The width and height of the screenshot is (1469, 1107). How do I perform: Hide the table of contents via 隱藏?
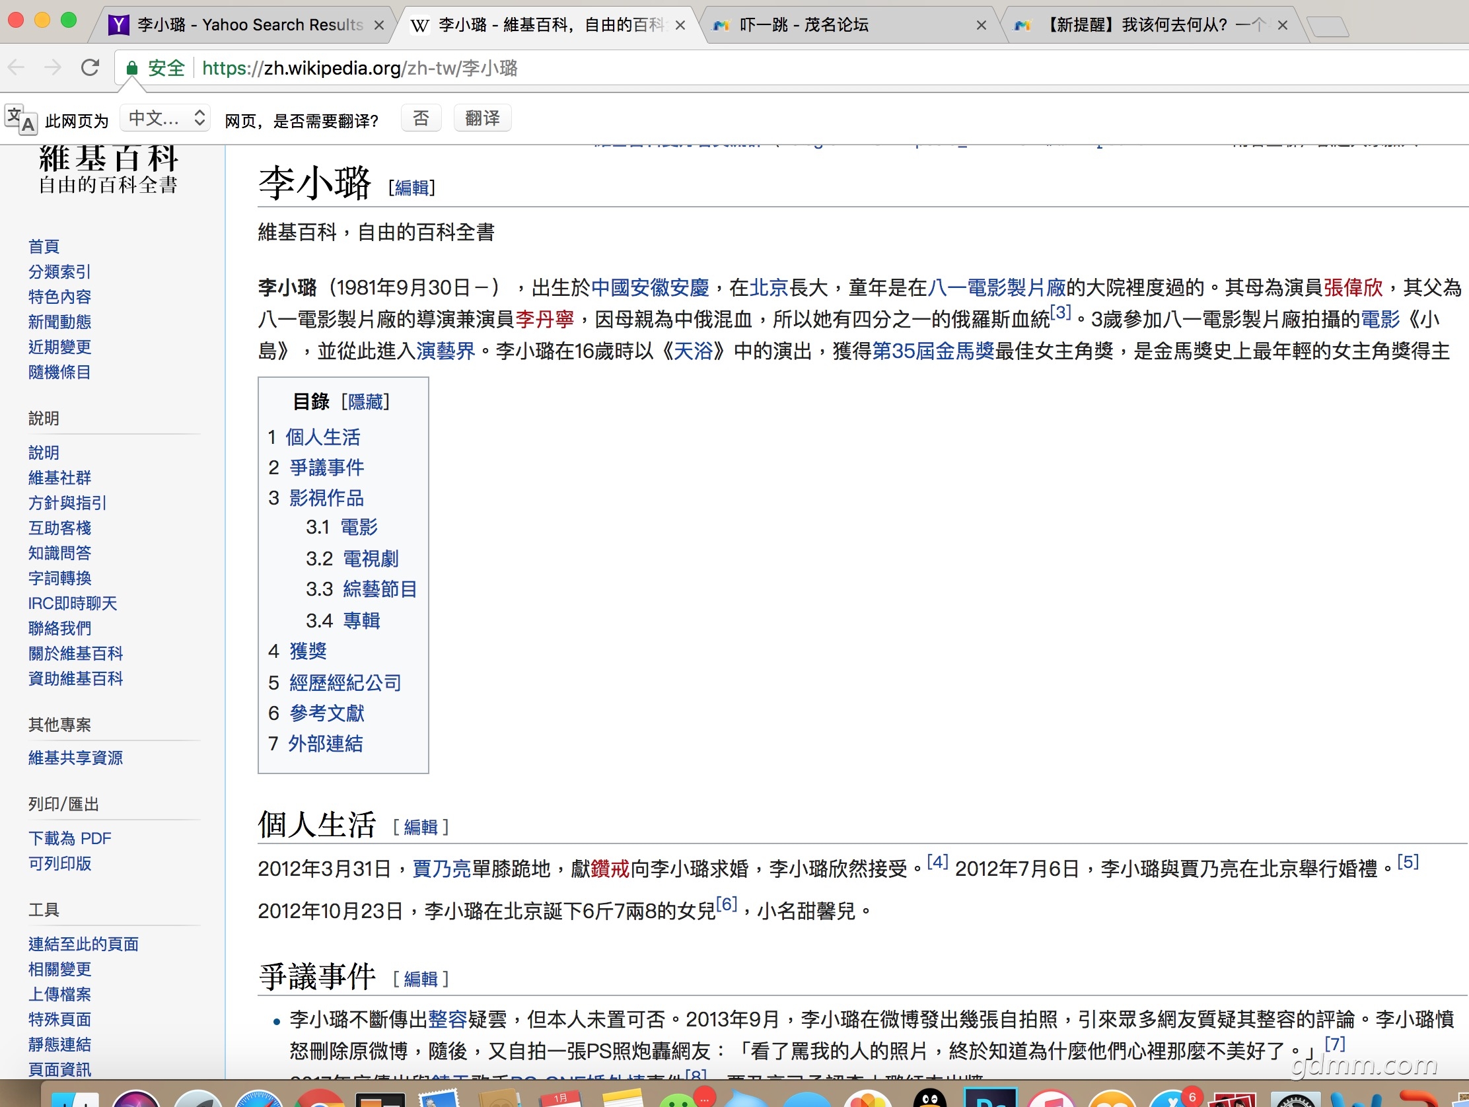pyautogui.click(x=365, y=402)
